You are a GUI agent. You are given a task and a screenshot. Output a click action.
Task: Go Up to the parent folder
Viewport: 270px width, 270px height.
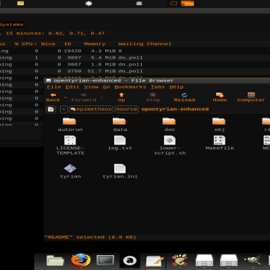(122, 97)
